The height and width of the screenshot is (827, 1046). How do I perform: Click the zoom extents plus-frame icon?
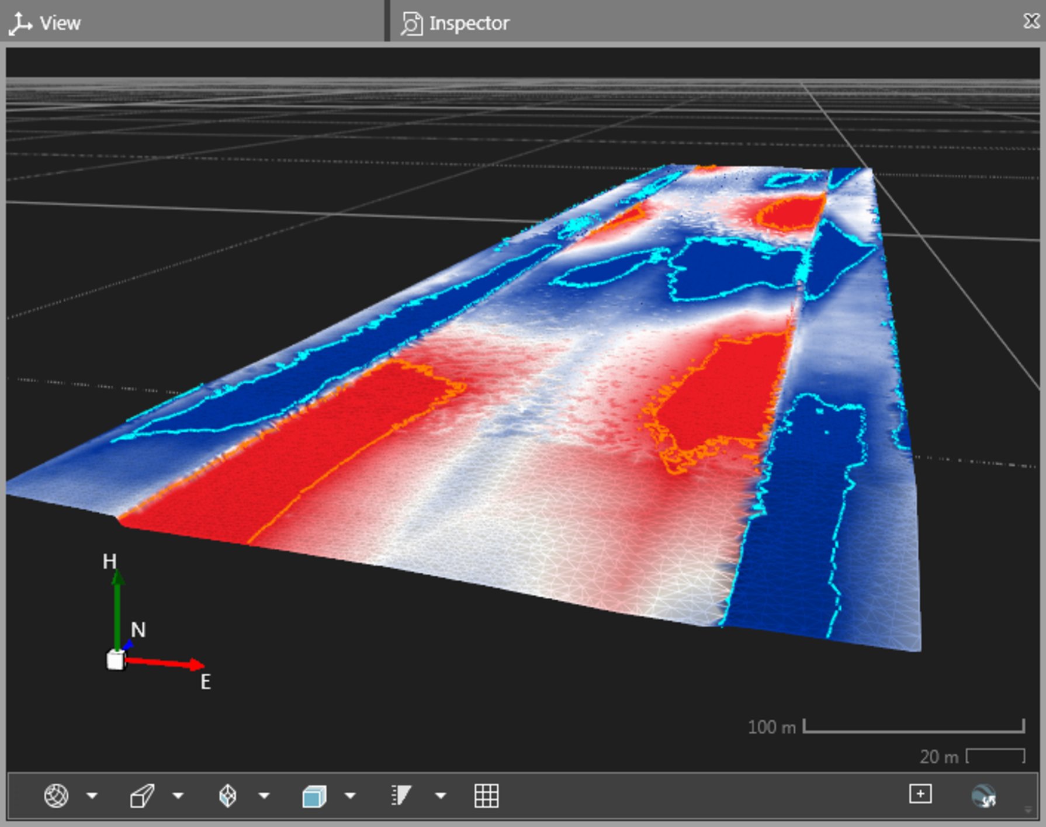920,794
